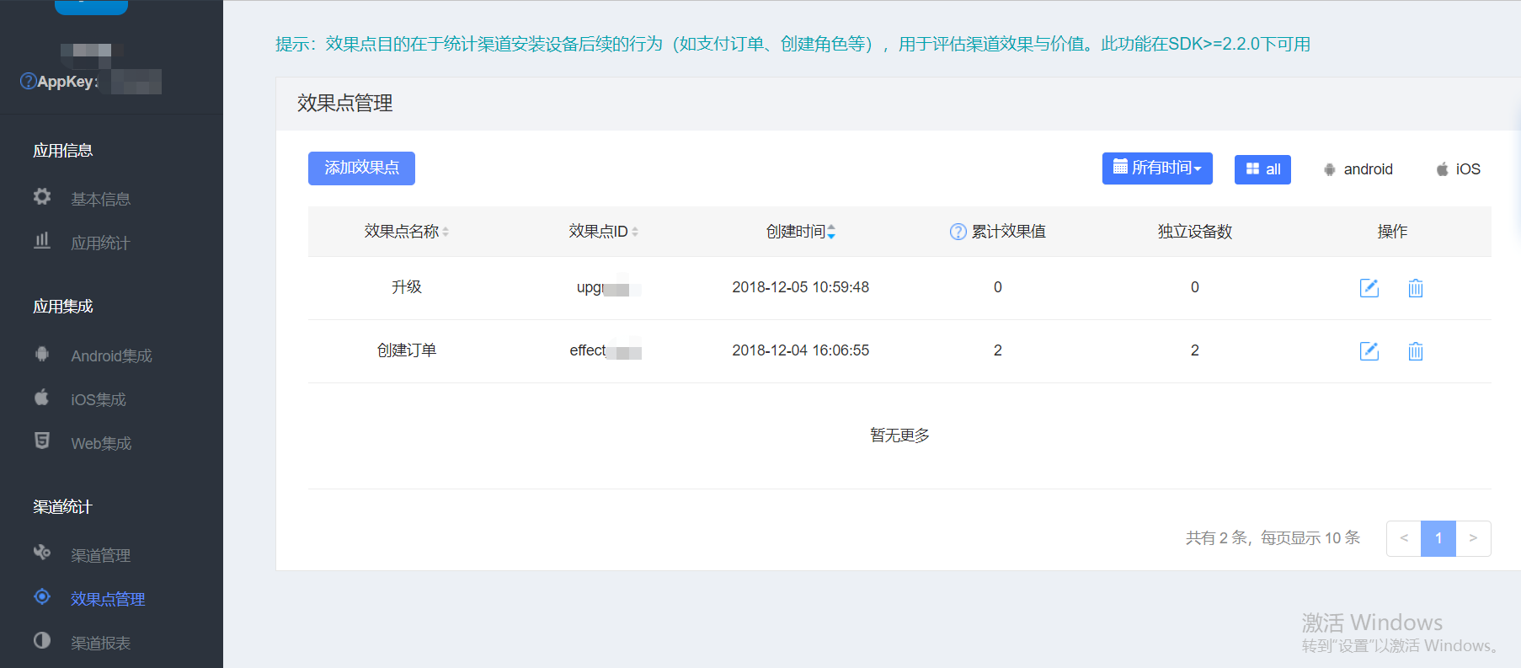
Task: Click the 升级 name cell
Action: (407, 287)
